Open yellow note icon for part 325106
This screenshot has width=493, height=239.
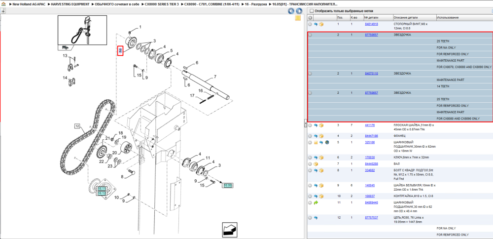(x=316, y=143)
